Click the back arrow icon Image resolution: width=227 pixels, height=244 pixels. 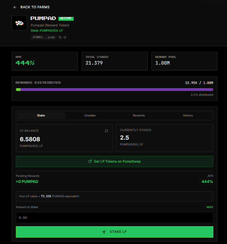click(15, 7)
